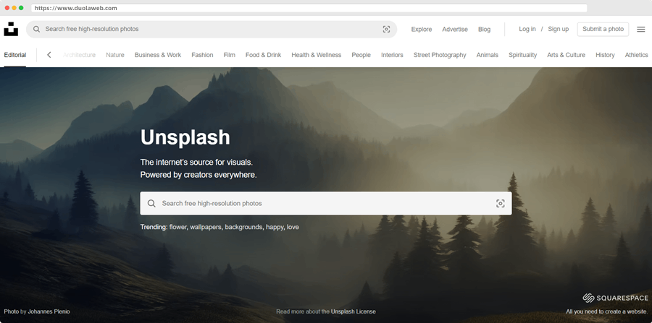Click trending term flower

point(178,227)
